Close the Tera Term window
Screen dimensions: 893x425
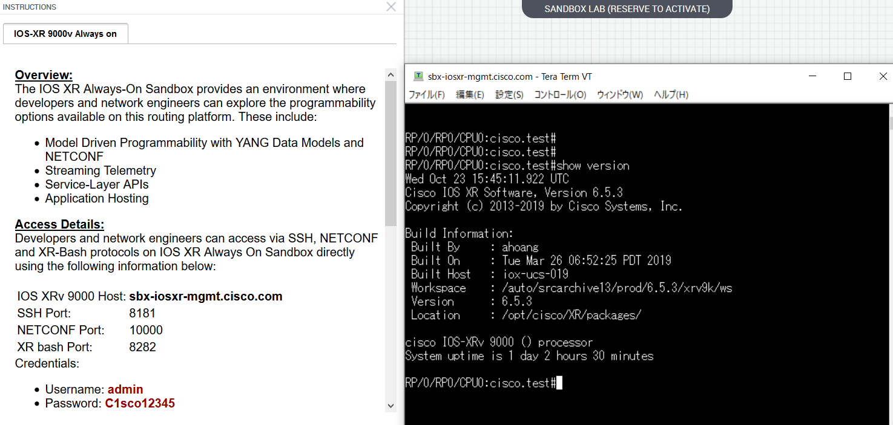point(883,76)
